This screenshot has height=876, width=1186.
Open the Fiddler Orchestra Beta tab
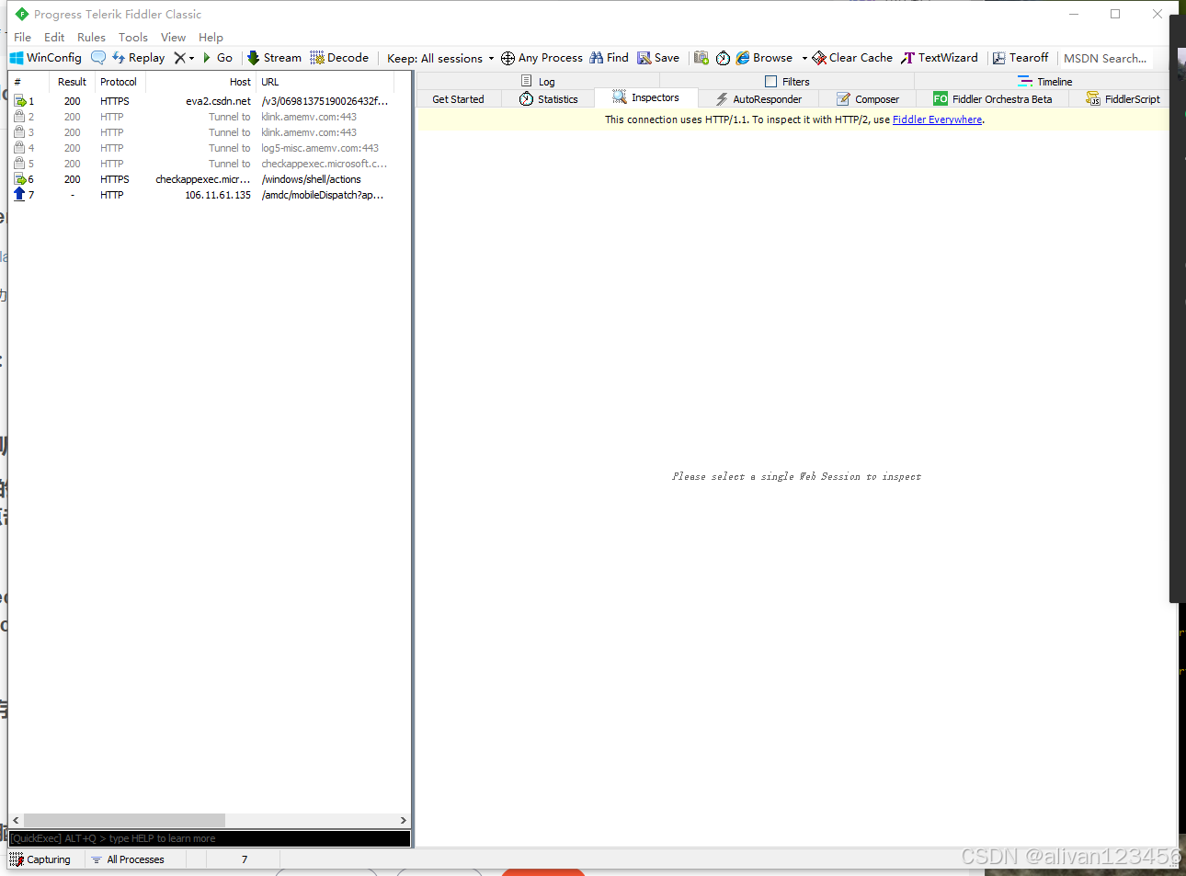(993, 99)
